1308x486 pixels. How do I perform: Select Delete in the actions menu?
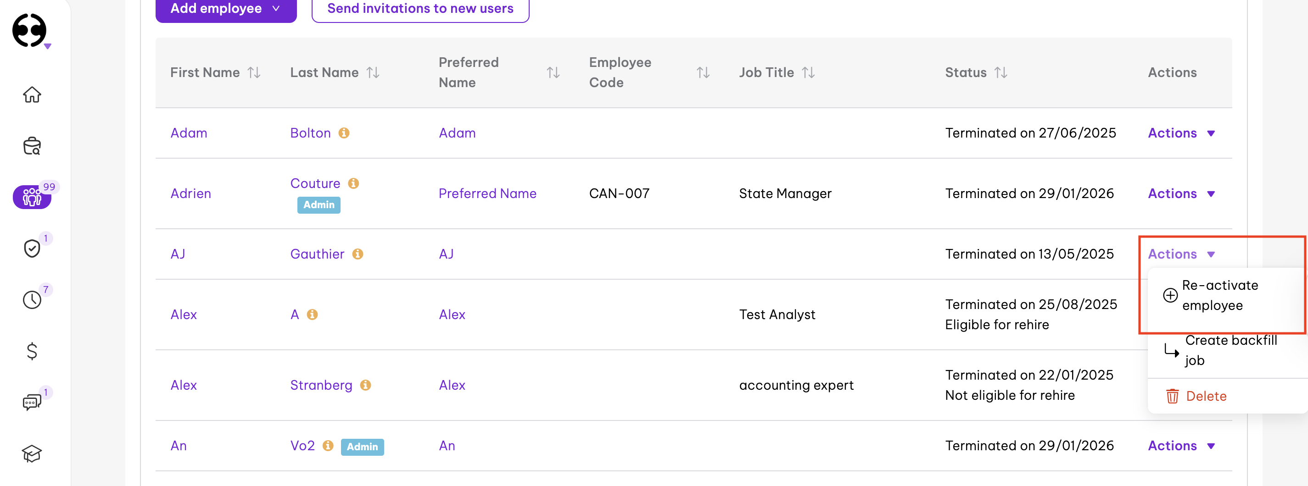click(x=1206, y=396)
